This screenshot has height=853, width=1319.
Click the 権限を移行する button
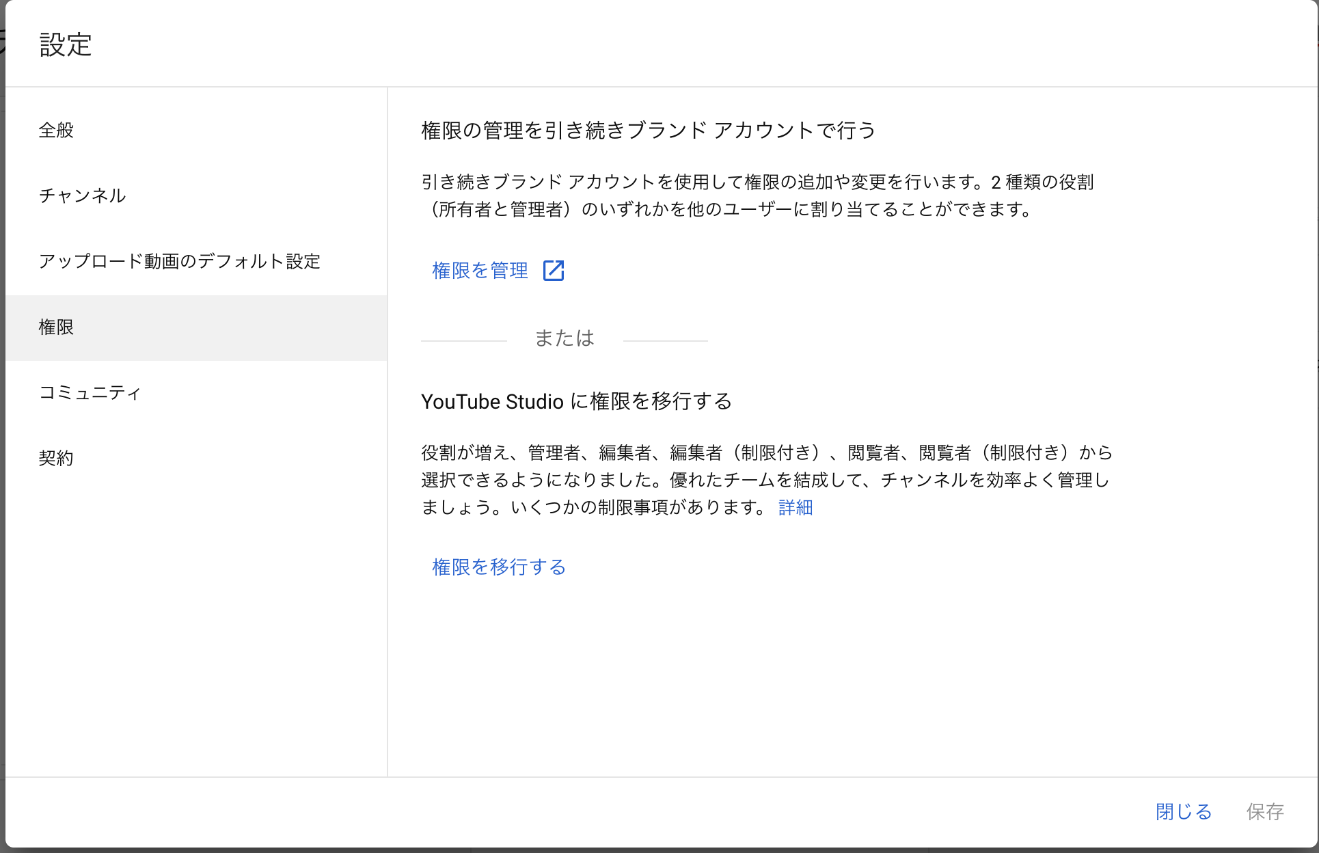coord(499,567)
